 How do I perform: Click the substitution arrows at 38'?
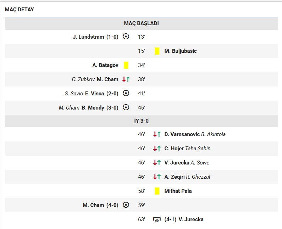(x=126, y=79)
